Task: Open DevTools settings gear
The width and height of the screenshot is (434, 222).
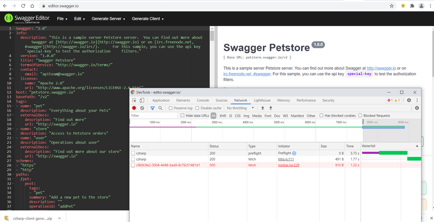Action: tap(409, 100)
